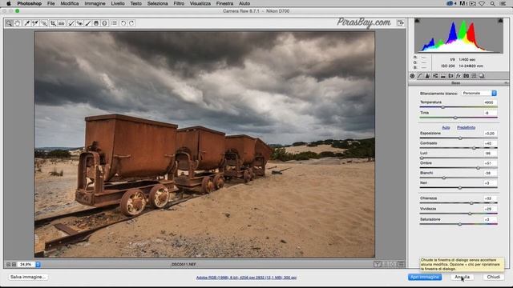Click the Contrasto slider
This screenshot has height=288, width=513.
458,148
